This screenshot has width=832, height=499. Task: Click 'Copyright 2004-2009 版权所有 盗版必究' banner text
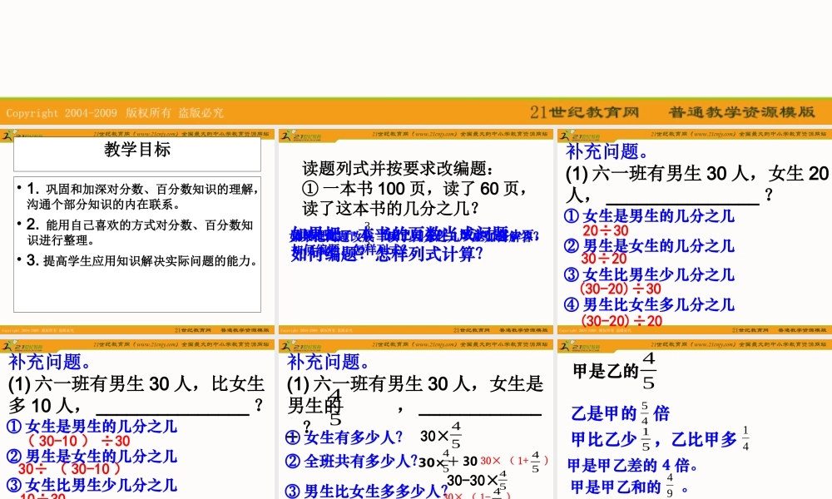point(115,113)
